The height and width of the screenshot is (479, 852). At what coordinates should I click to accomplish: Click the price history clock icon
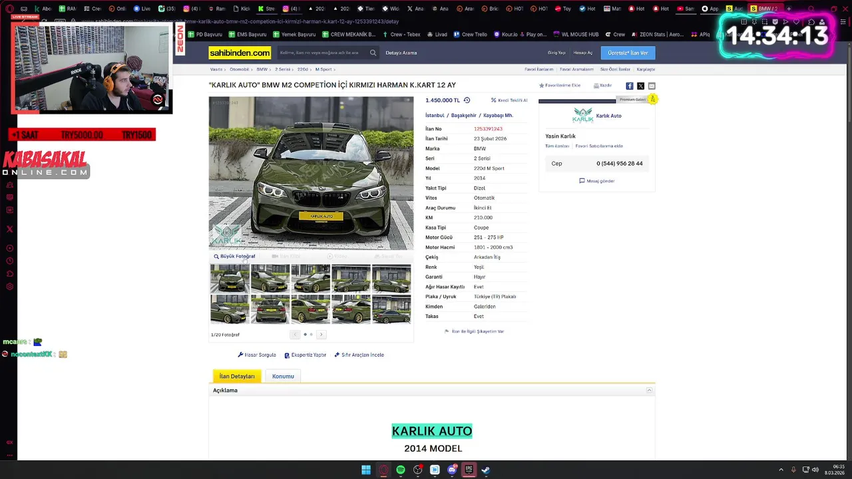tap(467, 100)
